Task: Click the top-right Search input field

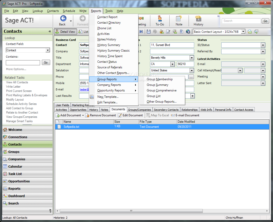Action: pos(241,21)
